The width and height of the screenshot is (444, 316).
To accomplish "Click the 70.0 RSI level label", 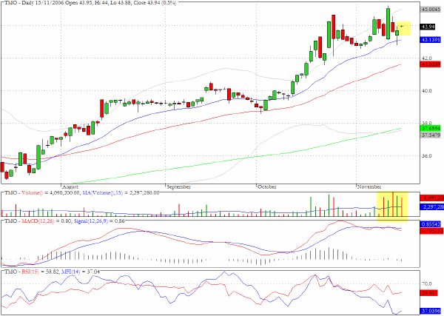I will click(x=427, y=283).
